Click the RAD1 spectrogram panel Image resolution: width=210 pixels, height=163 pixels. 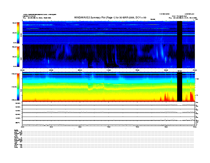(x=108, y=56)
